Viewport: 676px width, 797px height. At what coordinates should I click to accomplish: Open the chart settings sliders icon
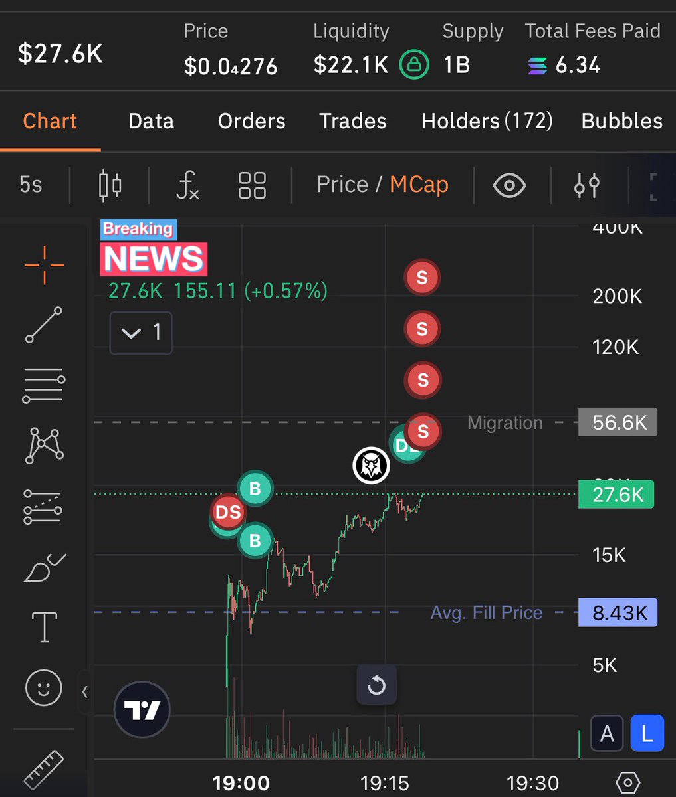(x=587, y=185)
